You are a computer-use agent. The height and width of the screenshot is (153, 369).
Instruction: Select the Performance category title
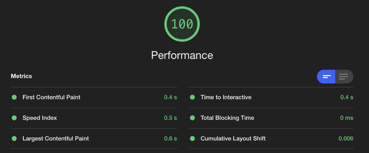tap(182, 55)
